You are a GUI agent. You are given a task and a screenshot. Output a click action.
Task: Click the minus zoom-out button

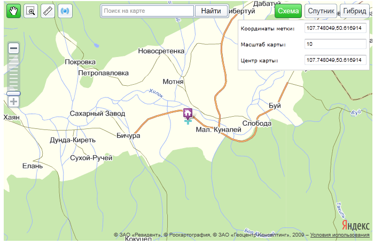pos(13,48)
